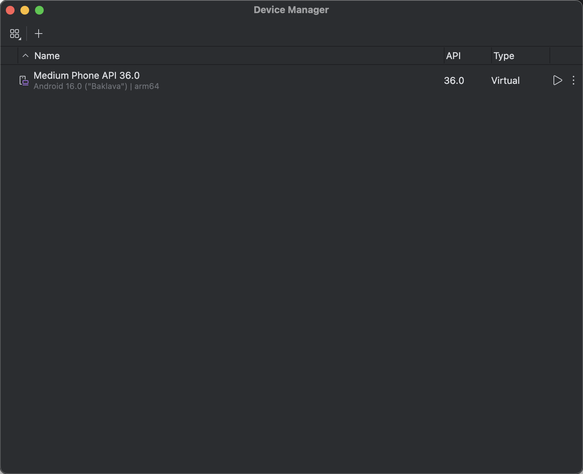Click the empty device list area
This screenshot has height=474, width=583.
point(291,281)
